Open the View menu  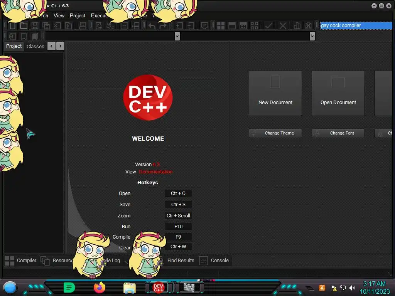click(x=59, y=15)
